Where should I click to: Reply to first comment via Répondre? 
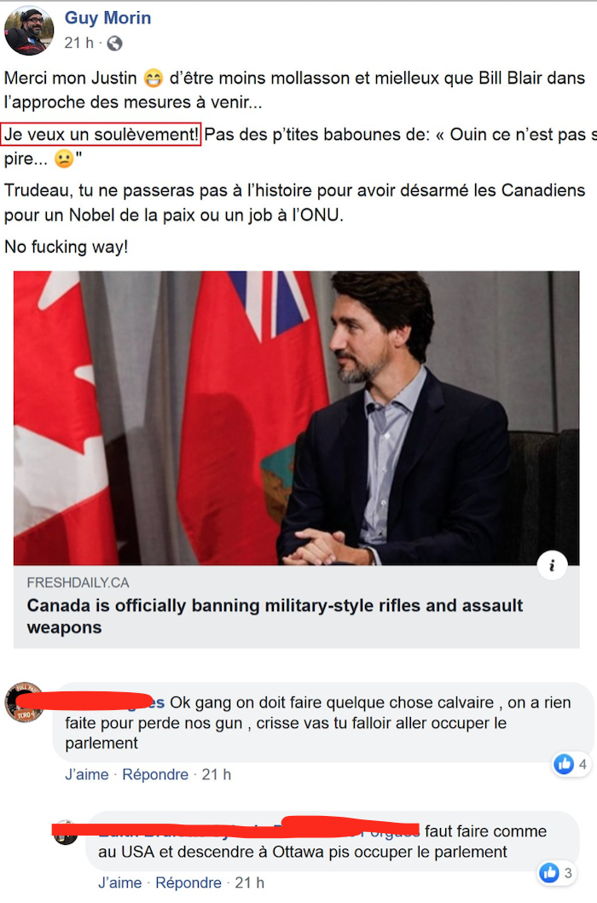155,775
